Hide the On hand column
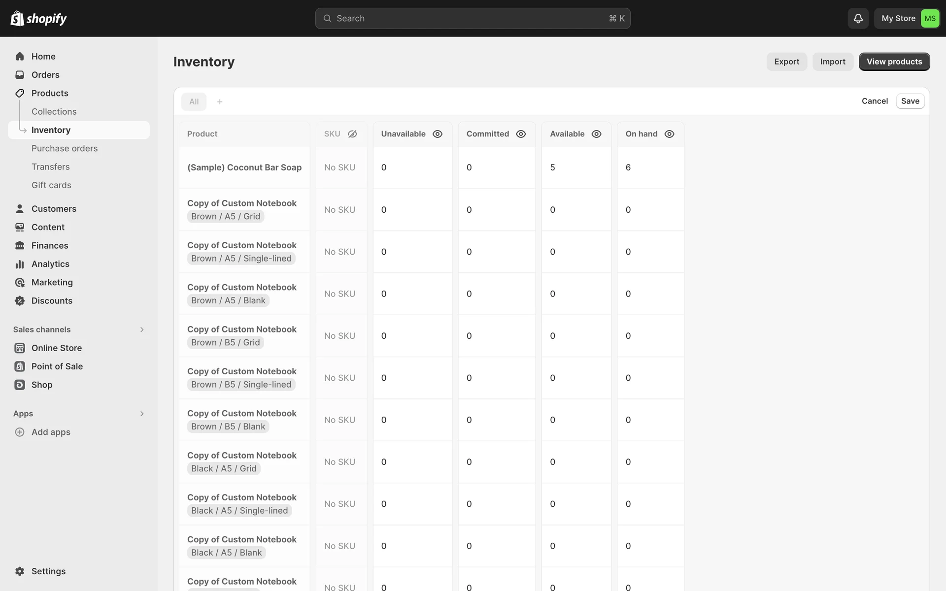 coord(669,134)
